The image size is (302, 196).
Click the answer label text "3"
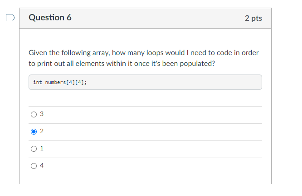point(42,115)
